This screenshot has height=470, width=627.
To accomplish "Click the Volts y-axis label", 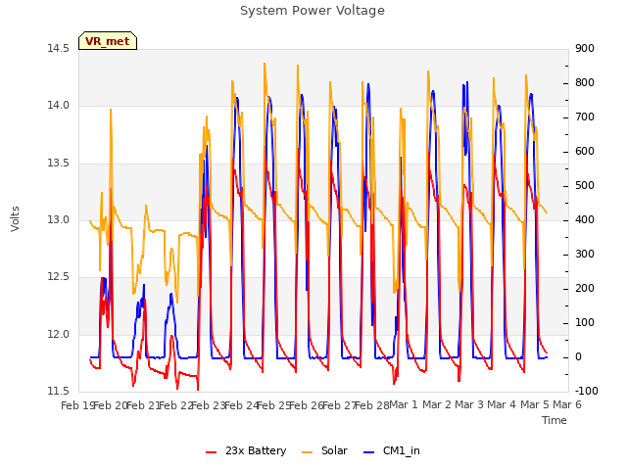I will tap(15, 218).
